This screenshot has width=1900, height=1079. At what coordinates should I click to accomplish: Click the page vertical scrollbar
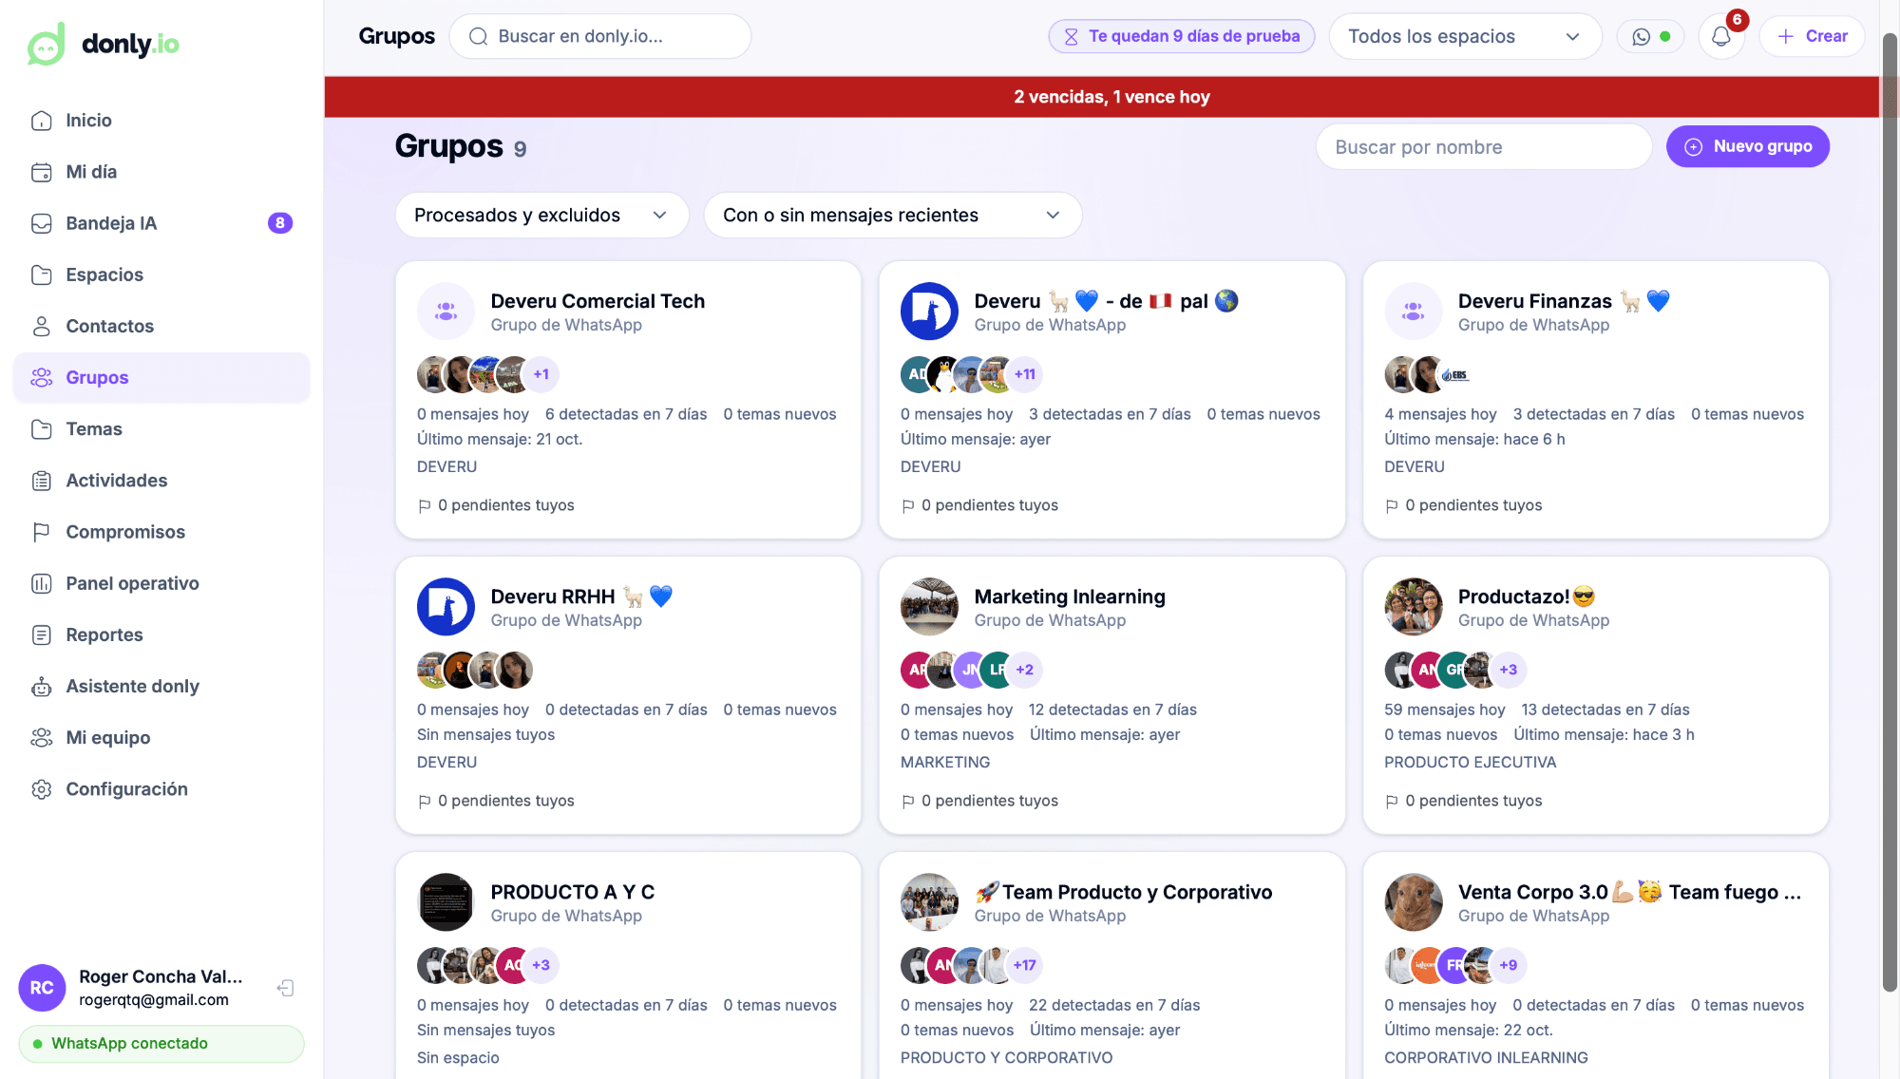point(1890,513)
